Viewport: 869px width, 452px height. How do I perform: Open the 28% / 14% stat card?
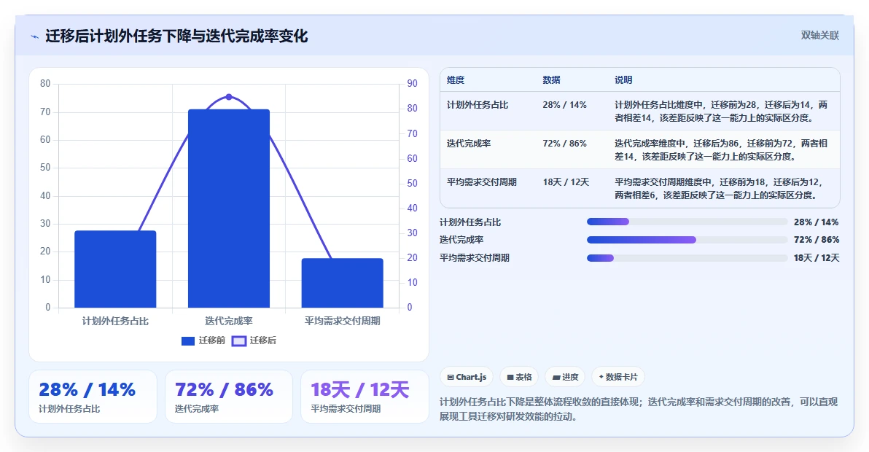[x=93, y=397]
